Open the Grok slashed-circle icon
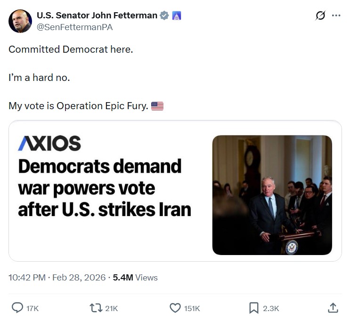The height and width of the screenshot is (320, 350). (320, 16)
